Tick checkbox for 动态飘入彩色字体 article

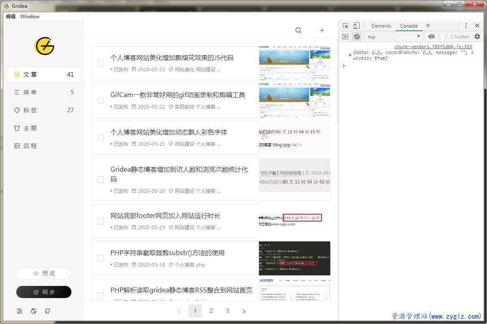101,138
